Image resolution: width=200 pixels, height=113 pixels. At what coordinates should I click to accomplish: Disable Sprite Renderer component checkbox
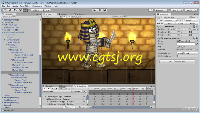click(162, 38)
